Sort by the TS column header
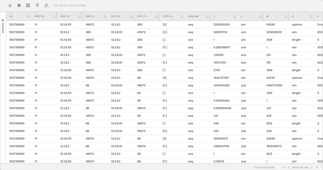Viewport: 323px width, 170px height. 11,16
